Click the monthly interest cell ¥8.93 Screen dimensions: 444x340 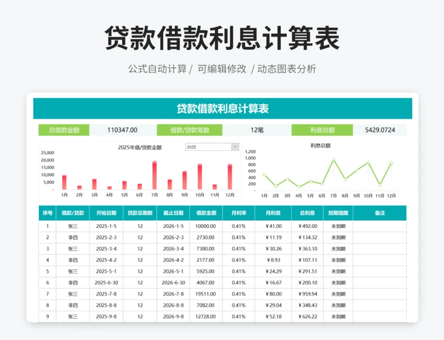pyautogui.click(x=273, y=260)
